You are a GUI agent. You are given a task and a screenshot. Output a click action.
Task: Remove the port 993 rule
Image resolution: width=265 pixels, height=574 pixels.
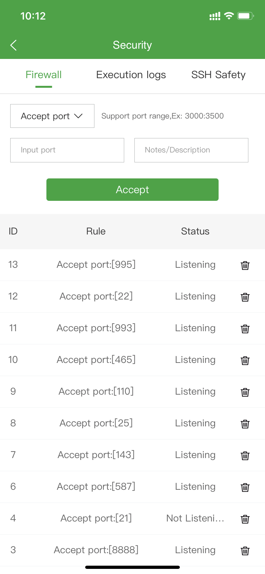[245, 329]
